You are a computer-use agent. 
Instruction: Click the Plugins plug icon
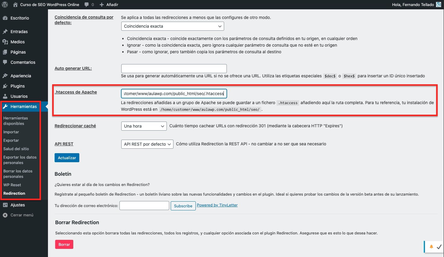pos(5,86)
